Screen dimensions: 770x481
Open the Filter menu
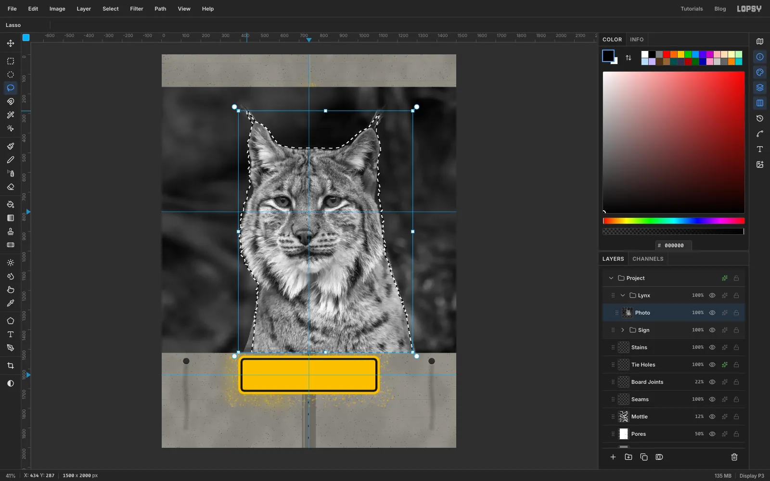(x=137, y=9)
